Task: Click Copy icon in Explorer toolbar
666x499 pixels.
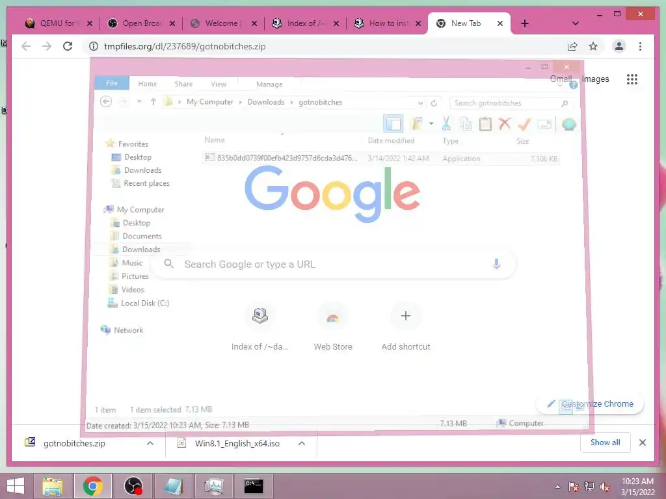Action: [x=466, y=124]
